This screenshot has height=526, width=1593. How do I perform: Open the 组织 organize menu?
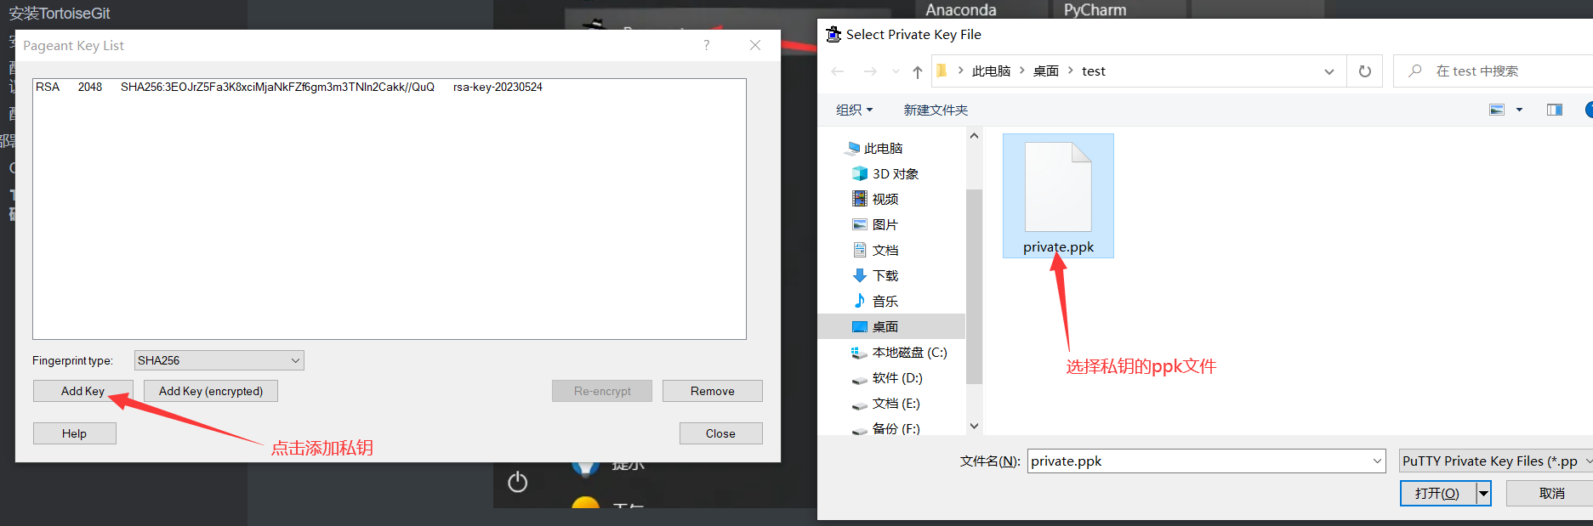pos(854,110)
